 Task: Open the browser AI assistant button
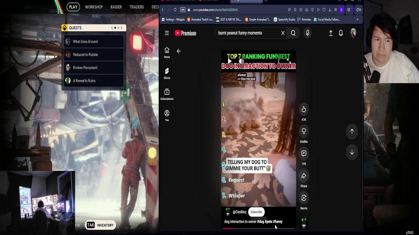click(x=359, y=10)
